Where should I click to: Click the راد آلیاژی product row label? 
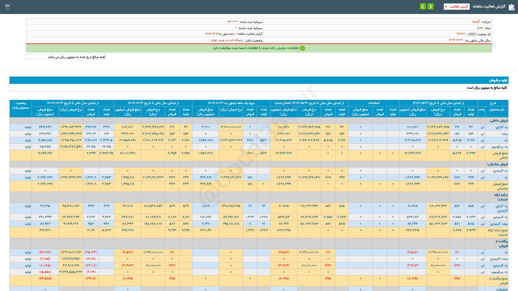coord(501,127)
